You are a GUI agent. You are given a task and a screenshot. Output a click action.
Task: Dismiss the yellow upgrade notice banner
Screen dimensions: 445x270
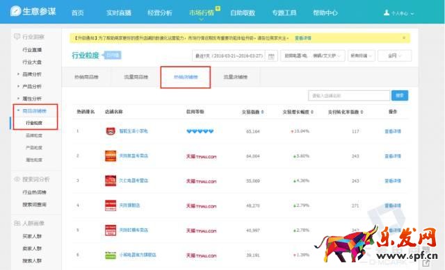(404, 37)
